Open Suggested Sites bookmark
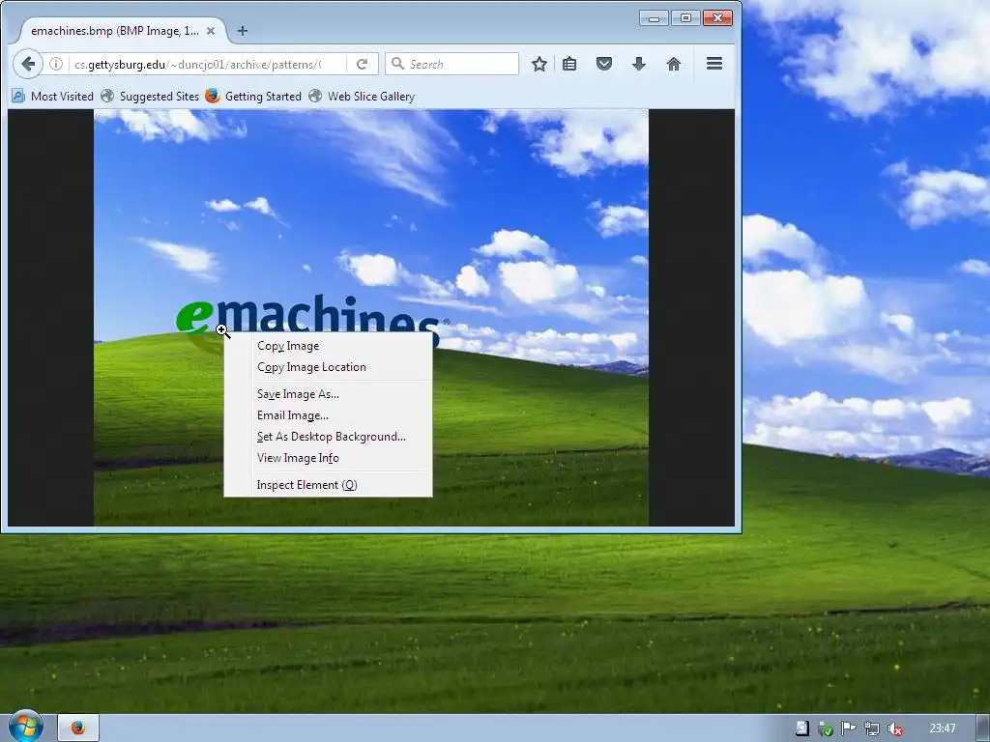 [x=150, y=96]
